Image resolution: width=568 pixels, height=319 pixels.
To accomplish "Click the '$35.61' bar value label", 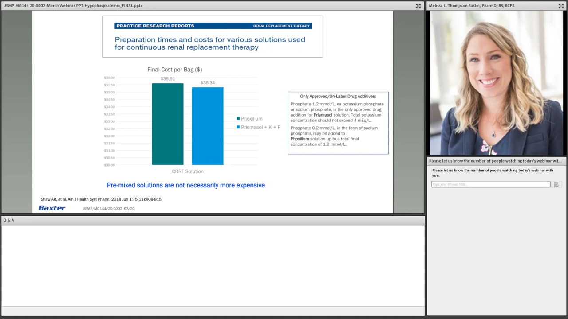I will pyautogui.click(x=168, y=79).
